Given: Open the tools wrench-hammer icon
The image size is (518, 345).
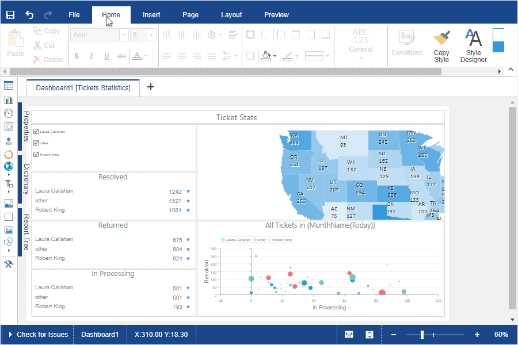Looking at the screenshot, I should [x=9, y=264].
